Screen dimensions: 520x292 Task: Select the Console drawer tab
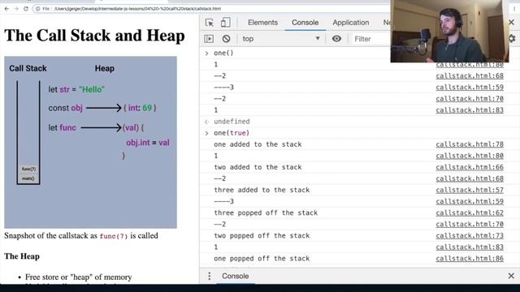point(235,276)
